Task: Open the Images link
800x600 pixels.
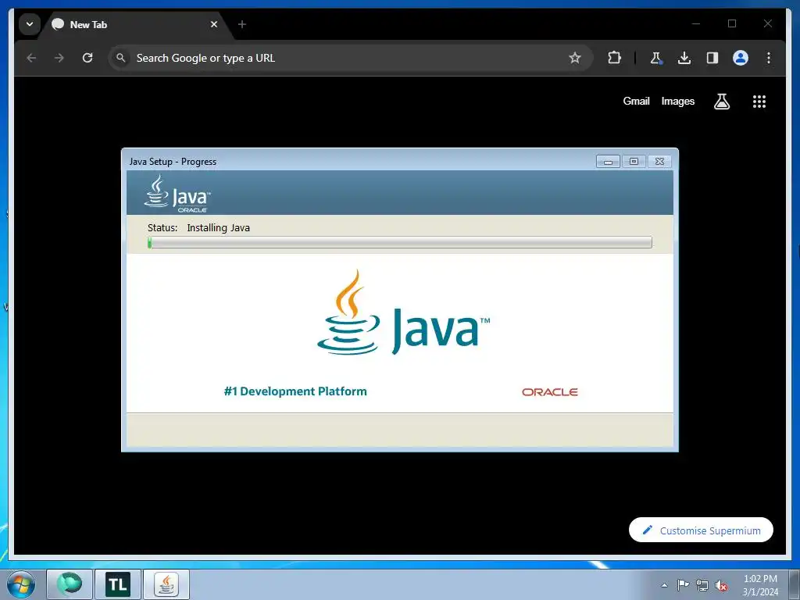Action: pos(677,101)
